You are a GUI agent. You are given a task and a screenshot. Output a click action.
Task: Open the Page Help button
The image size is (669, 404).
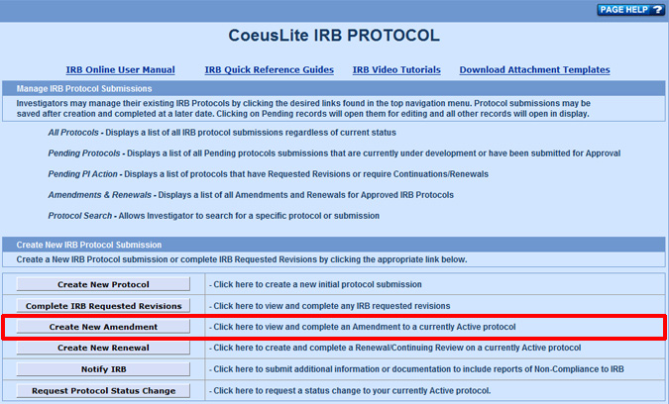629,10
